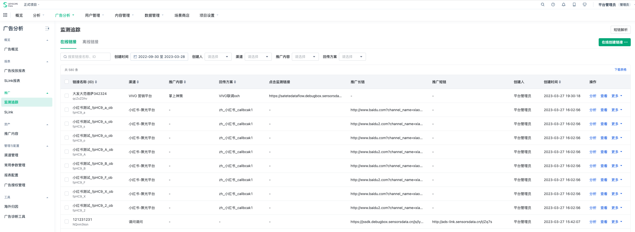Switch to the 离线链接 tab
The image size is (635, 232).
click(x=90, y=42)
